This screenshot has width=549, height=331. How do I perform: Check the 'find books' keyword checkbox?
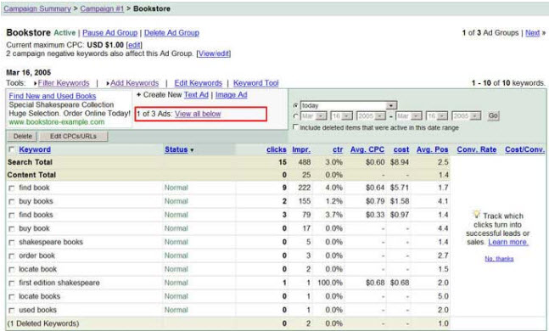pos(12,216)
